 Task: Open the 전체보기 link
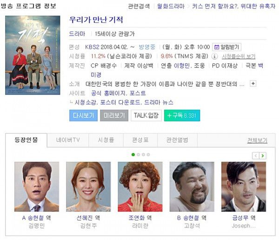pos(257,141)
